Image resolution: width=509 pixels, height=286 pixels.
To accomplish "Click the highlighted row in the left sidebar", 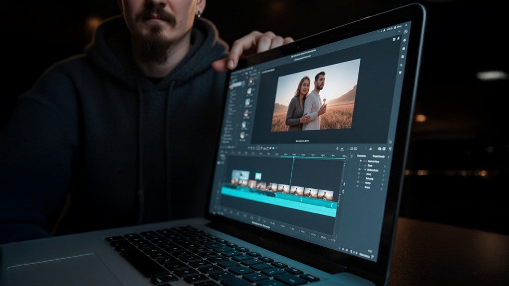I will [x=237, y=85].
